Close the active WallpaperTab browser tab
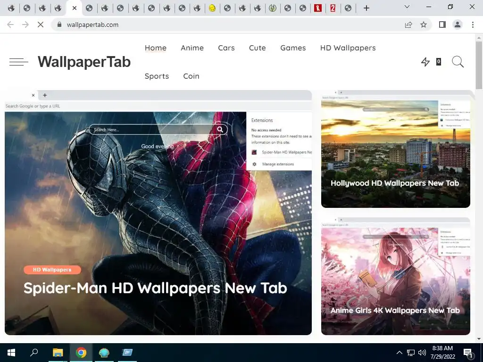Viewport: 483px width, 362px height. click(74, 8)
